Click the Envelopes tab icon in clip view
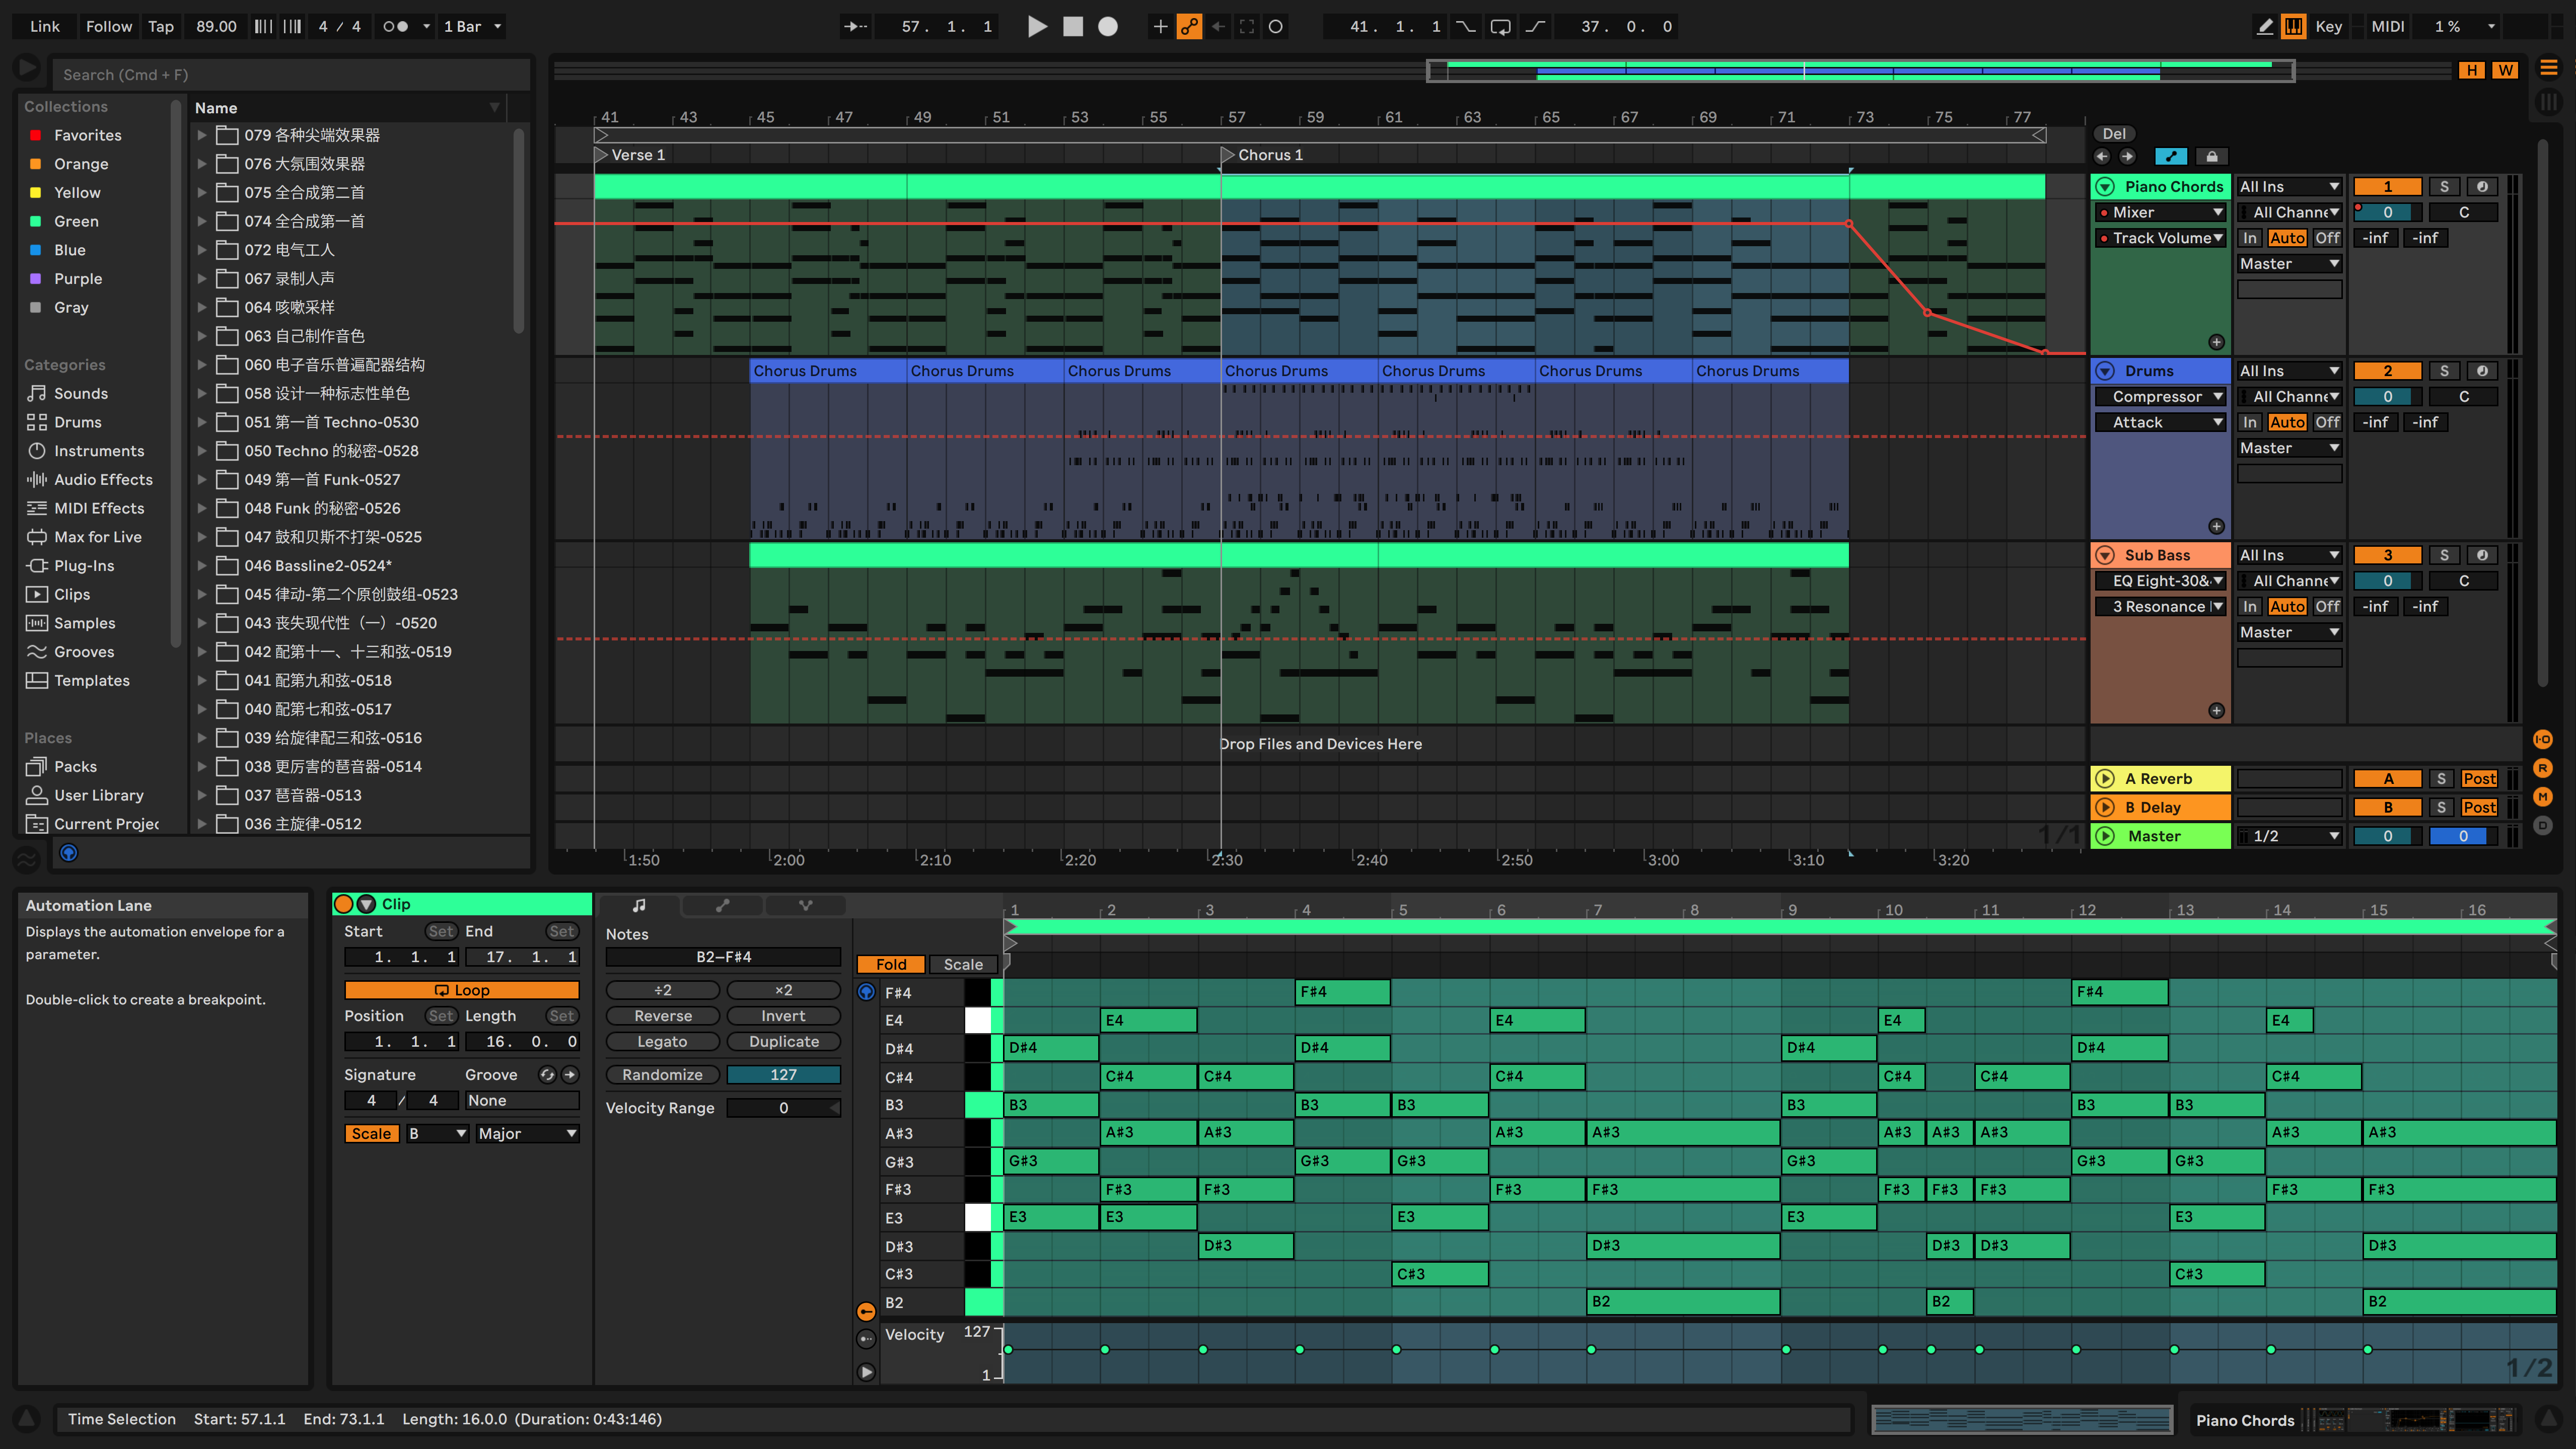 pos(722,905)
